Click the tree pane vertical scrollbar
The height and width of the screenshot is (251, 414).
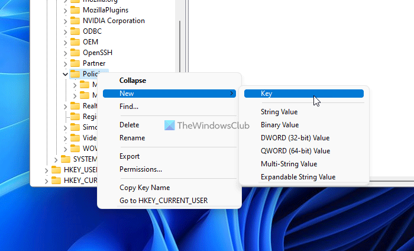(180, 46)
